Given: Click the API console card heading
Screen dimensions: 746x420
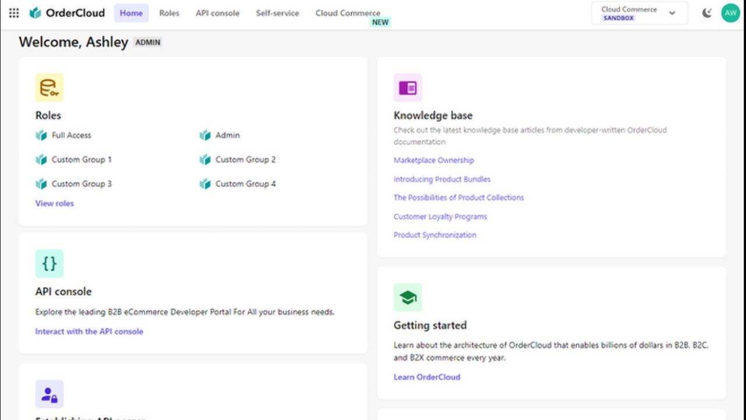Looking at the screenshot, I should click(x=64, y=292).
